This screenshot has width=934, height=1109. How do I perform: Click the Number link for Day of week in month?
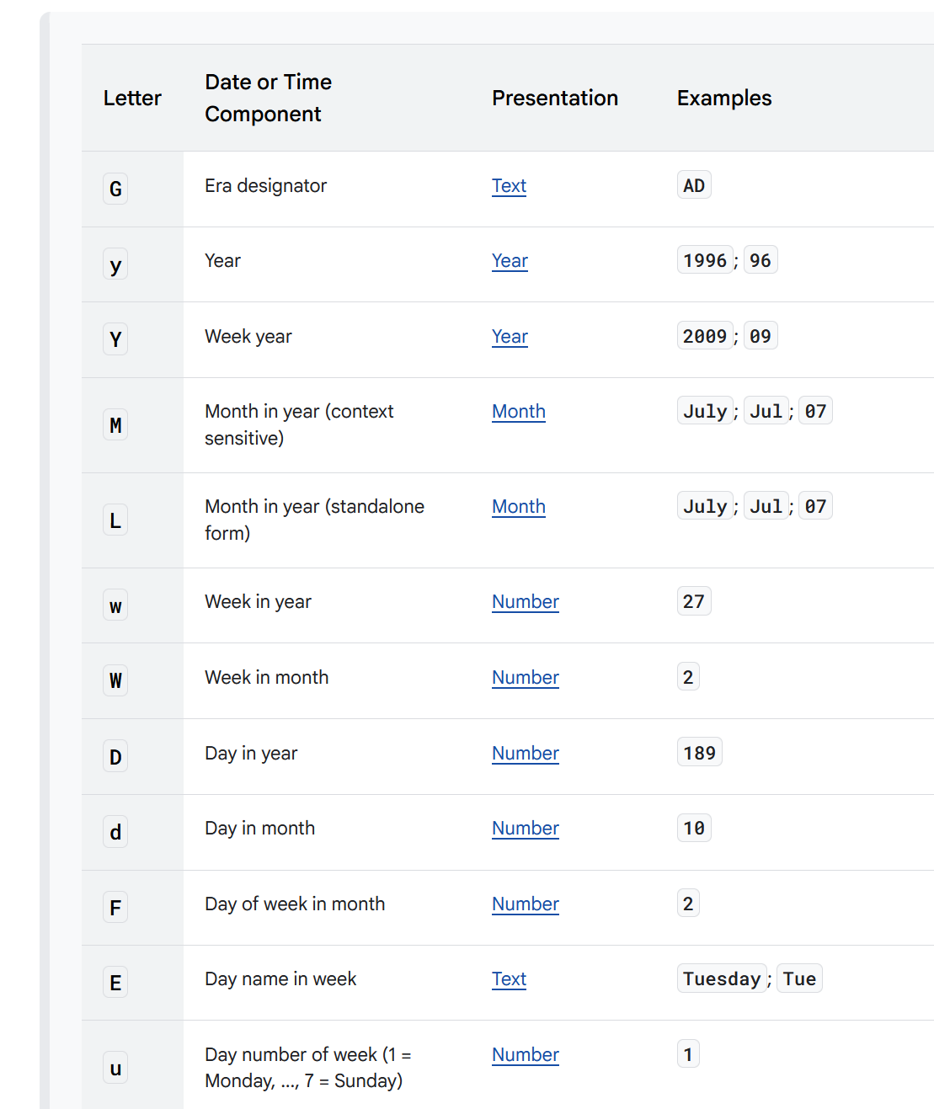[x=525, y=904]
